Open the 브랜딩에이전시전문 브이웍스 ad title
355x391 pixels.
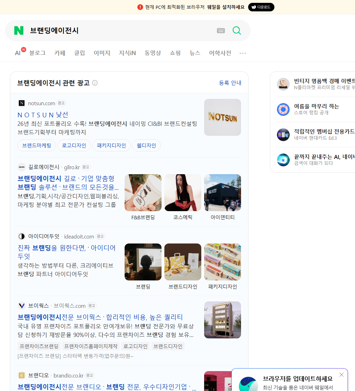[100, 317]
